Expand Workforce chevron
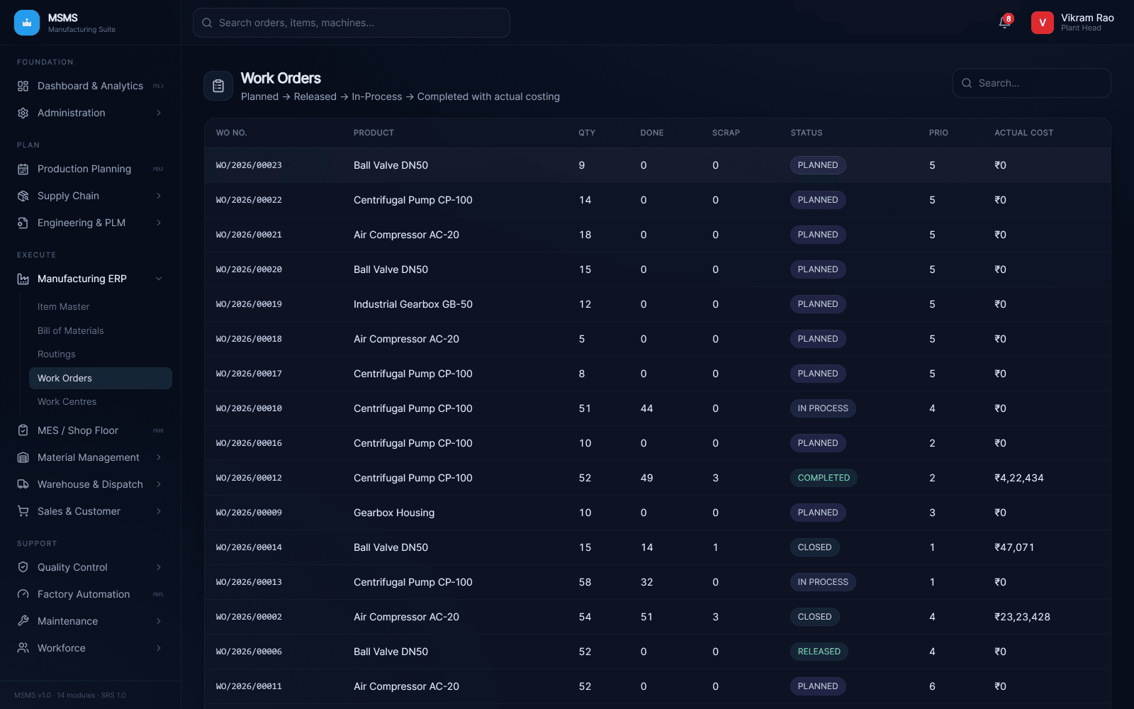The width and height of the screenshot is (1134, 709). point(159,648)
